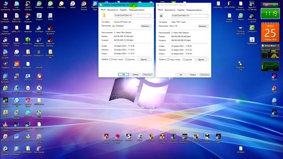Click Отмена in MP4 properties window
Image resolution: width=283 pixels, height=159 pixels.
(193, 75)
